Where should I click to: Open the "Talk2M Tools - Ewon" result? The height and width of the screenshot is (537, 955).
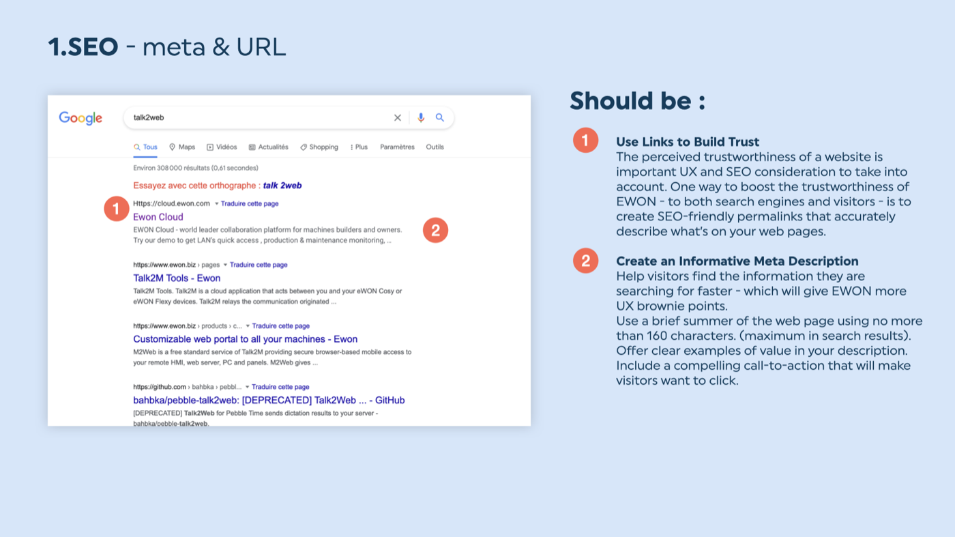point(177,278)
